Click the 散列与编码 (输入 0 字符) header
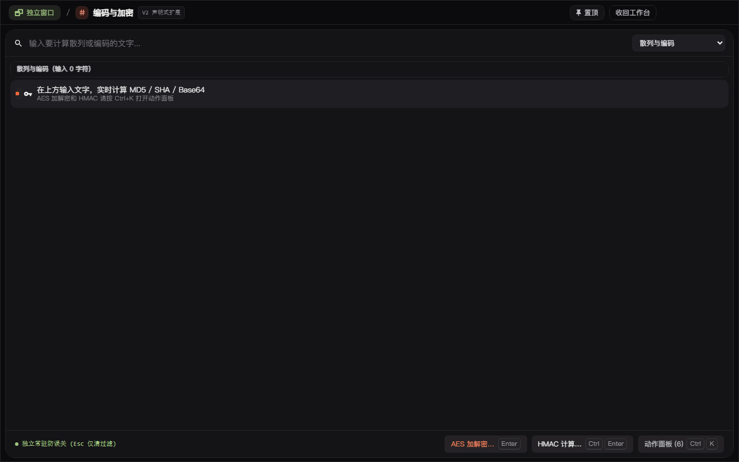 (369, 69)
